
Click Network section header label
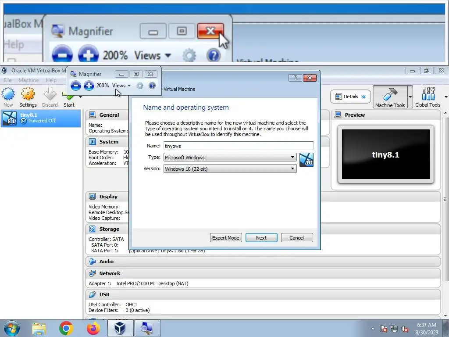coord(110,273)
